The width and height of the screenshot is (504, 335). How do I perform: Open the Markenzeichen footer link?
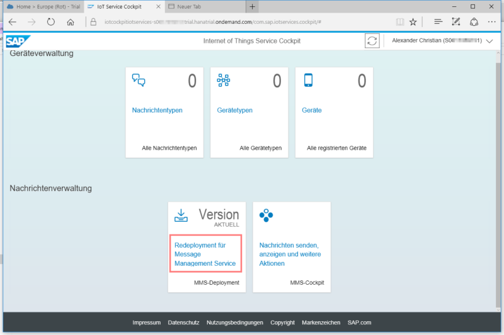click(x=321, y=322)
